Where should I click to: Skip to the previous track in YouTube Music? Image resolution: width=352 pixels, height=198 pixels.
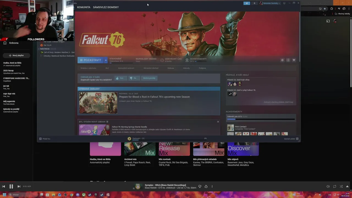point(4,186)
